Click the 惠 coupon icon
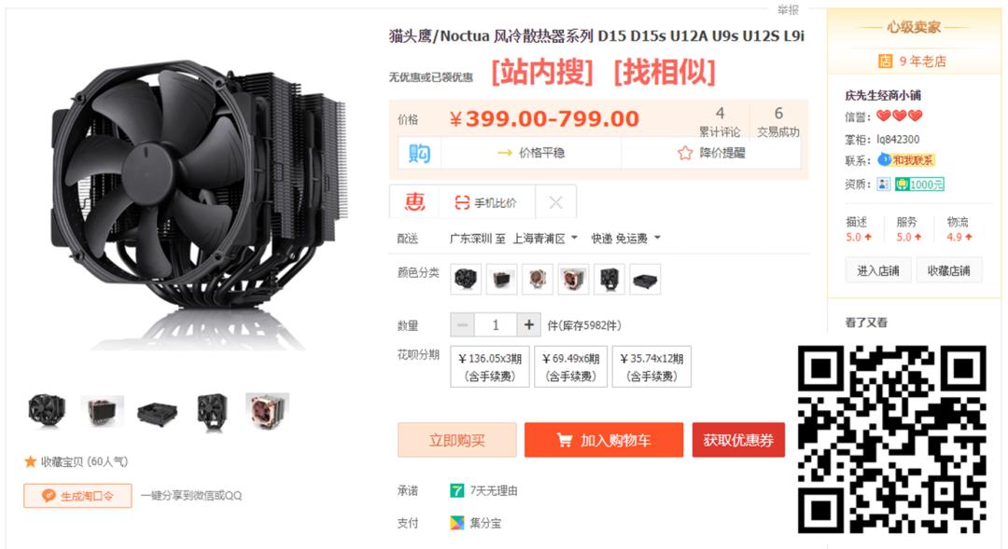Image resolution: width=1008 pixels, height=549 pixels. click(414, 202)
